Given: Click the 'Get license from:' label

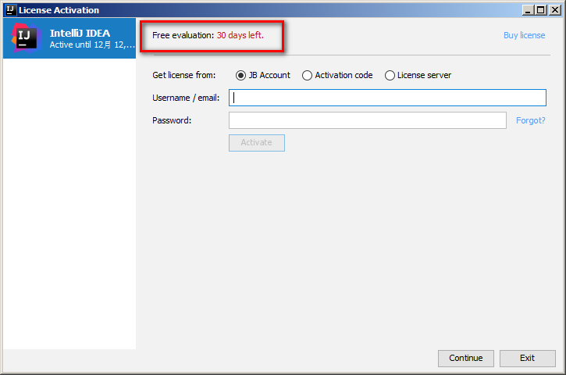Looking at the screenshot, I should (183, 75).
